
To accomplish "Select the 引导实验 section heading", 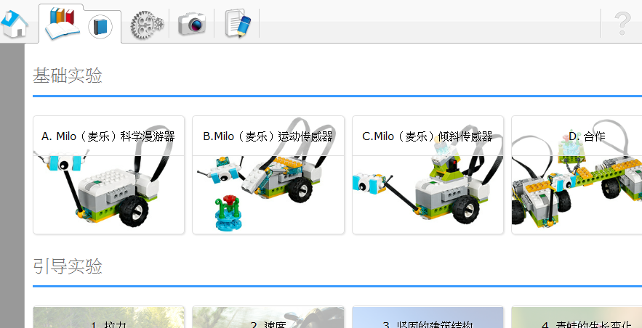I will click(x=68, y=266).
